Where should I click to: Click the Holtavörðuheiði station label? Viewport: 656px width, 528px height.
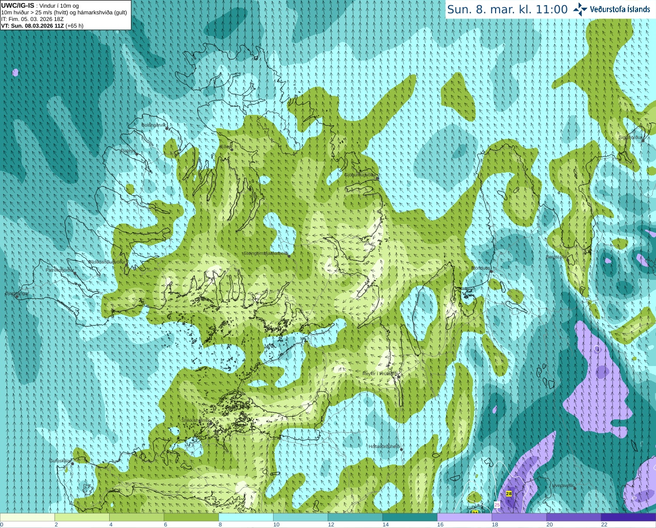384,446
